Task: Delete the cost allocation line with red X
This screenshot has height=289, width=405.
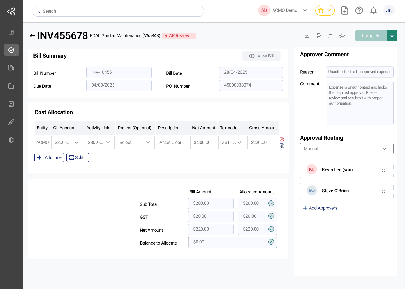Action: tap(282, 139)
